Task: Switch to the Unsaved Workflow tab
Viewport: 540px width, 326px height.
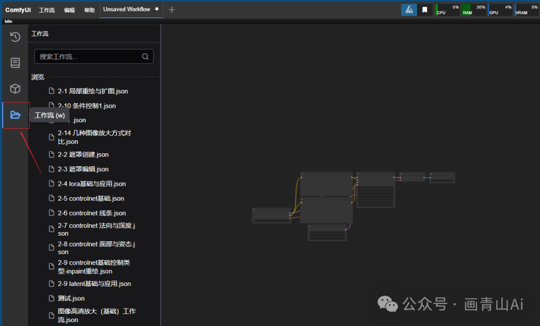Action: click(x=131, y=9)
